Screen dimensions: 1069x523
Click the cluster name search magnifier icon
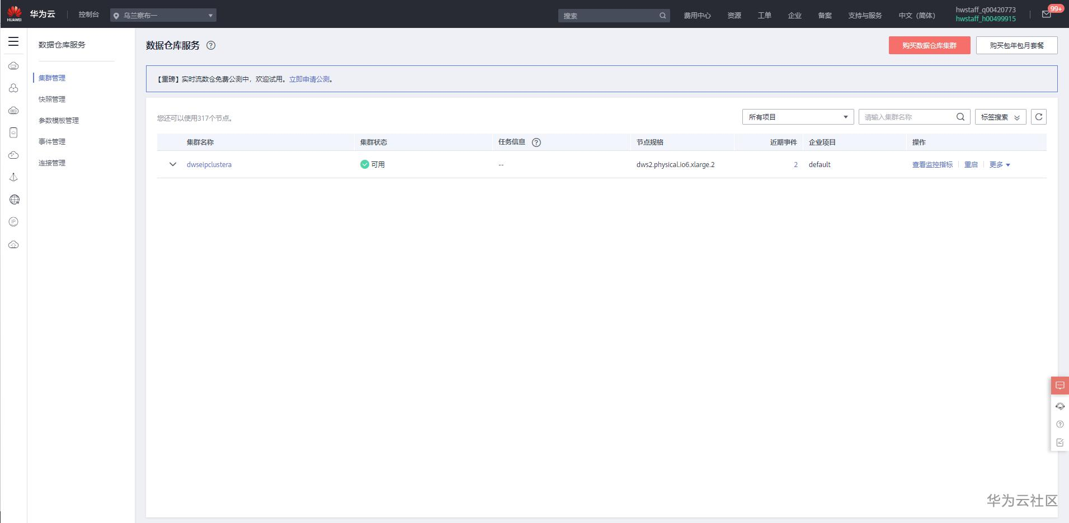960,117
